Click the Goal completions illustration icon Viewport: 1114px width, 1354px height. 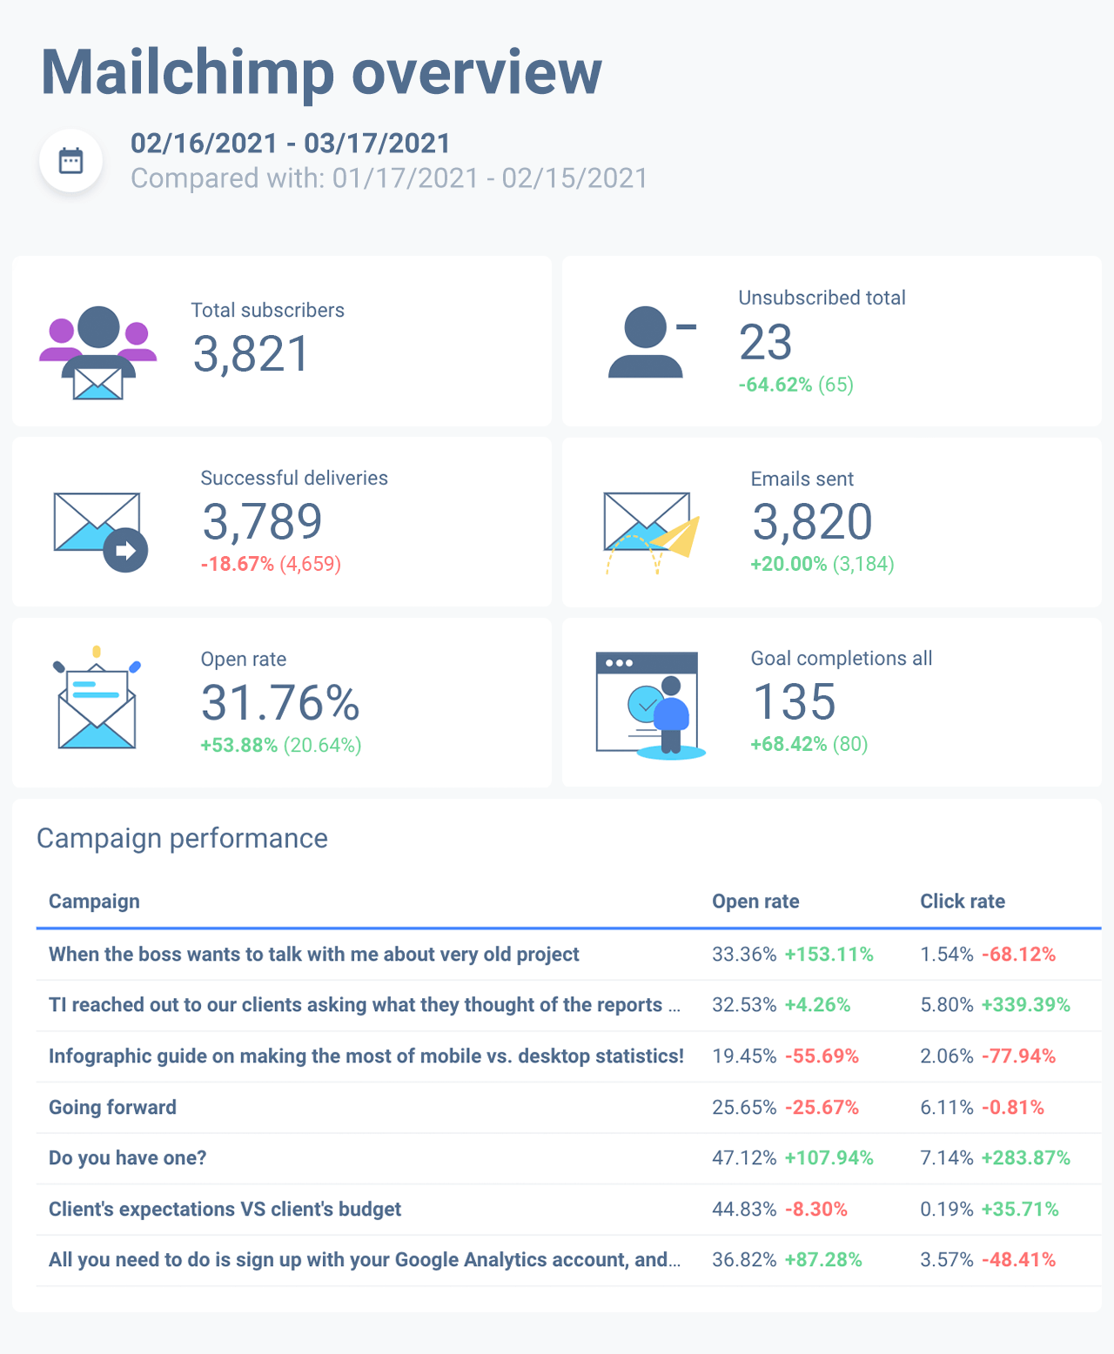[650, 706]
